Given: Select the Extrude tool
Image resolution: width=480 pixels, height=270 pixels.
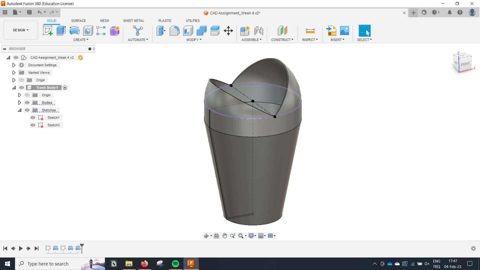Looking at the screenshot, I should coord(61,31).
